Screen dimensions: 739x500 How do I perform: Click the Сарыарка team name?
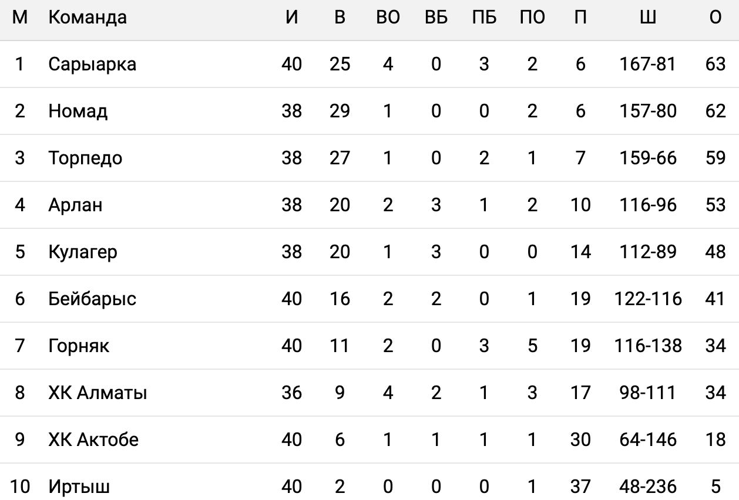coord(92,64)
